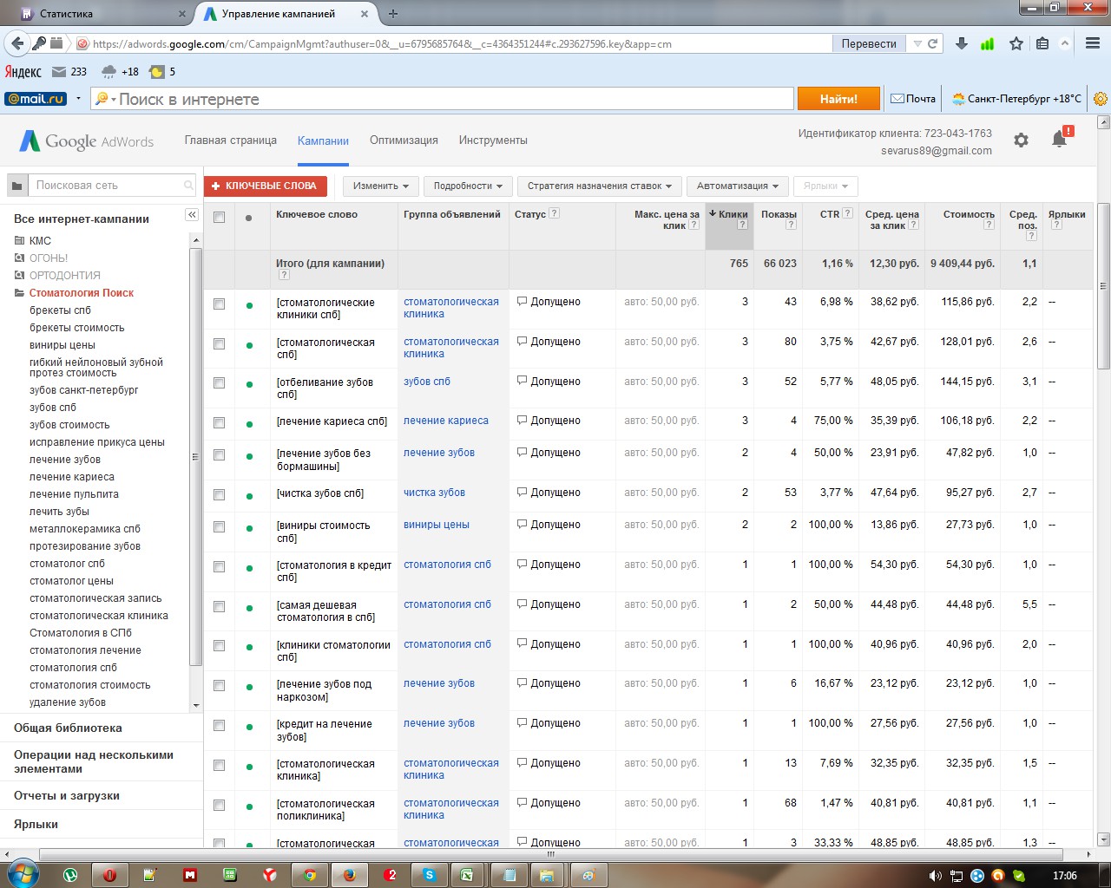Click the Yandex mail envelope showing 233

click(x=59, y=72)
